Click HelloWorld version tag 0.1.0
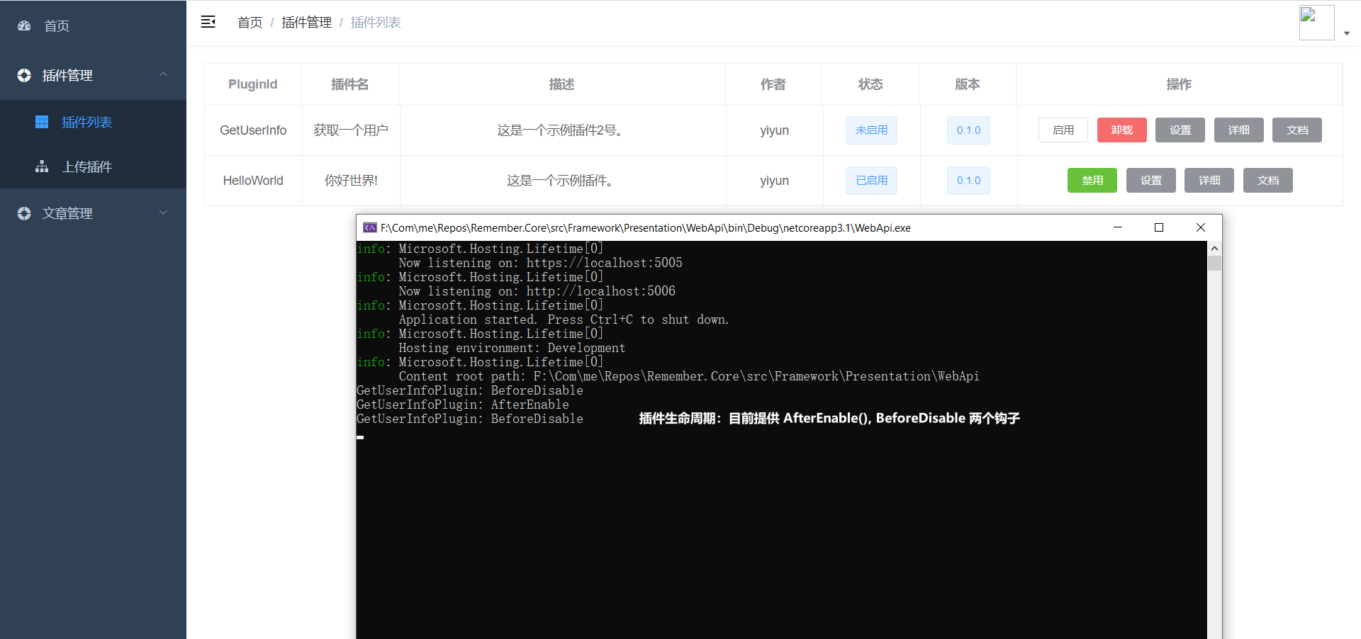1361x639 pixels. click(968, 181)
